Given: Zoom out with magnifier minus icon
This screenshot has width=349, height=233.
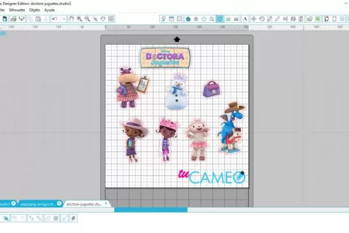Looking at the screenshot, I should pos(87,19).
